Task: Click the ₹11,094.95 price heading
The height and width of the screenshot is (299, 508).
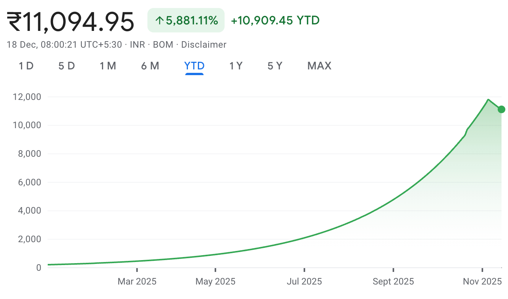Action: [71, 22]
